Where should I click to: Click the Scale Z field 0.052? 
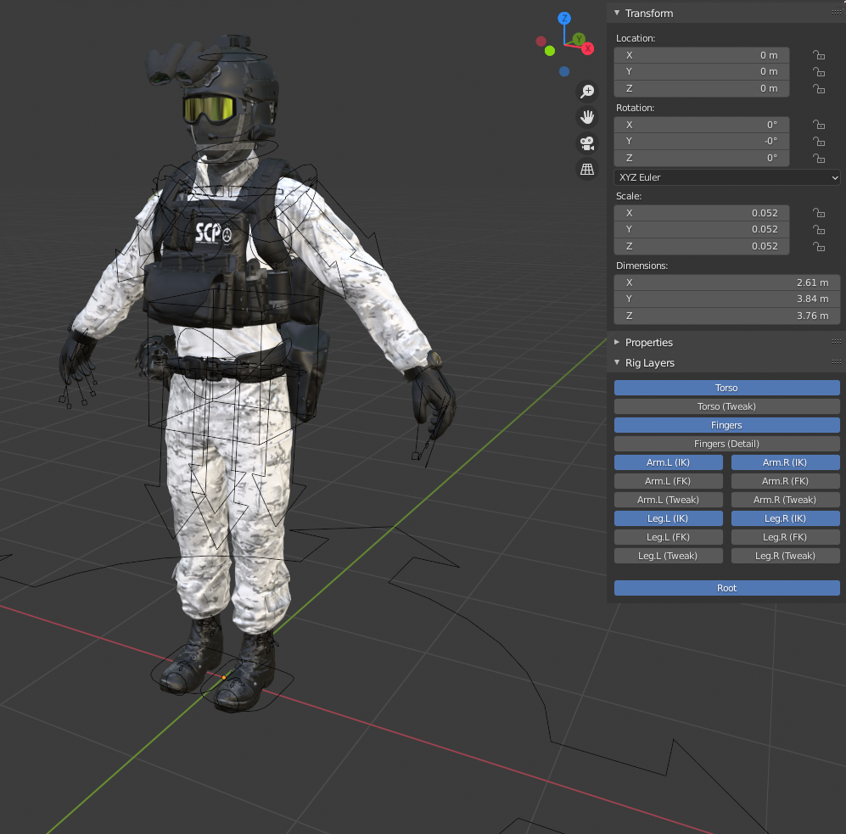coord(702,246)
